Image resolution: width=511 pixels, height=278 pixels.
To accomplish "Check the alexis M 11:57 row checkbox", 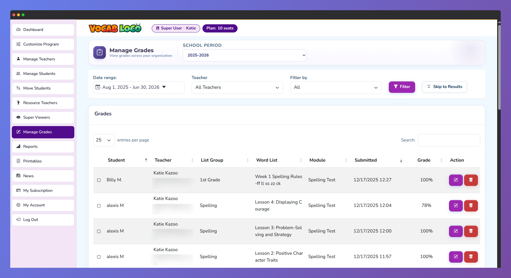I will 99,257.
